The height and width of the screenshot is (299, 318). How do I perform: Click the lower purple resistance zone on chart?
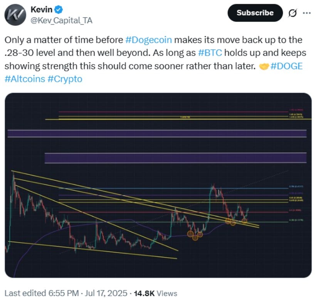175,158
